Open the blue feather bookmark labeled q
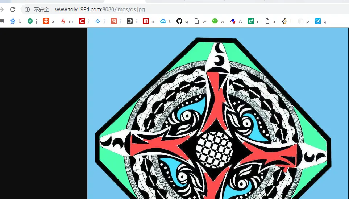 click(321, 21)
